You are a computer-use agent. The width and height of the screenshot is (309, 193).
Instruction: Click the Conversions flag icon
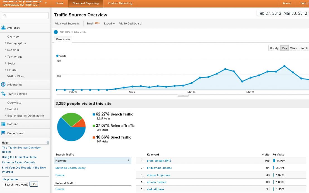pos(3,133)
